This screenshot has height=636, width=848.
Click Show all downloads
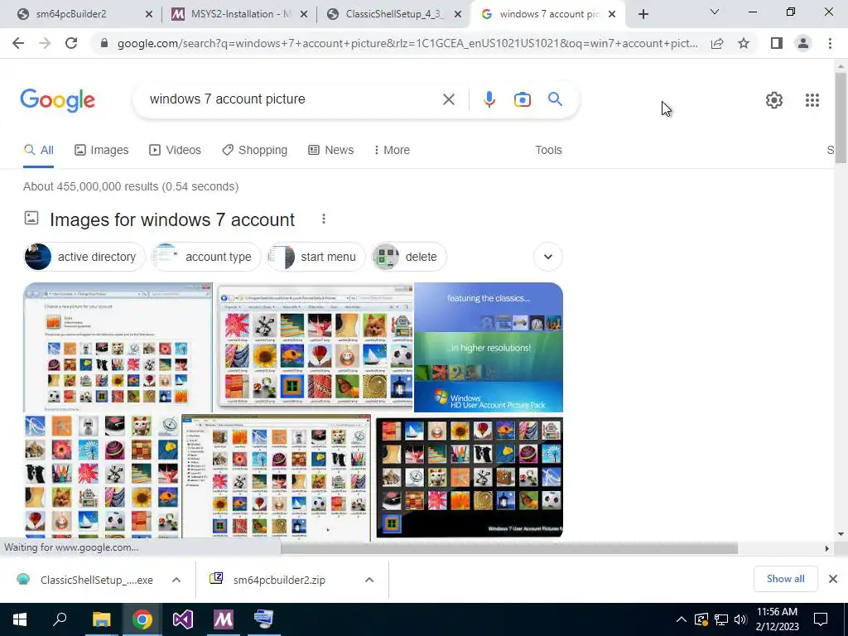coord(785,579)
